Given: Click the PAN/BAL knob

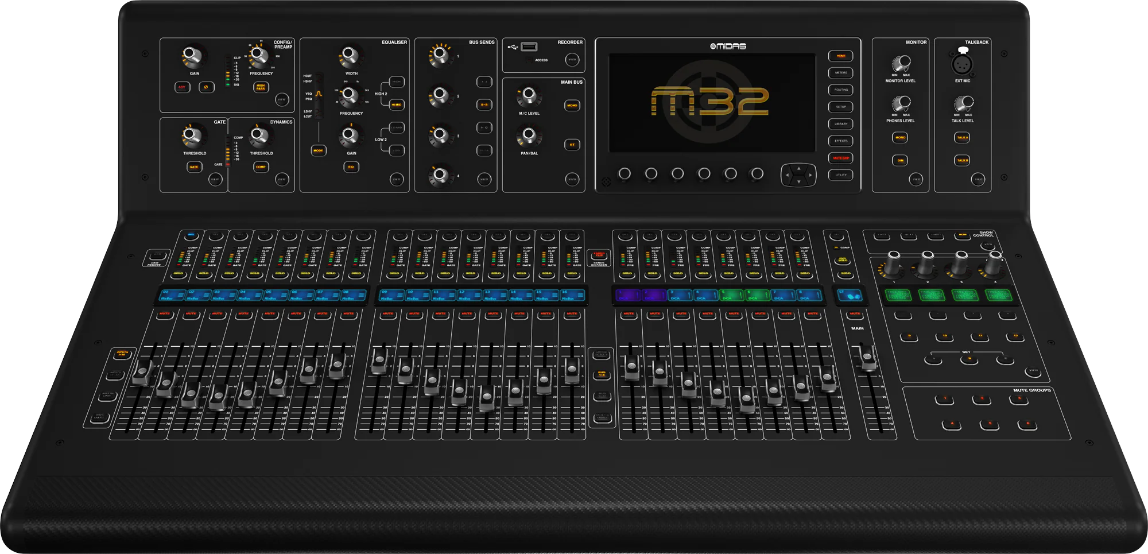Looking at the screenshot, I should 528,135.
